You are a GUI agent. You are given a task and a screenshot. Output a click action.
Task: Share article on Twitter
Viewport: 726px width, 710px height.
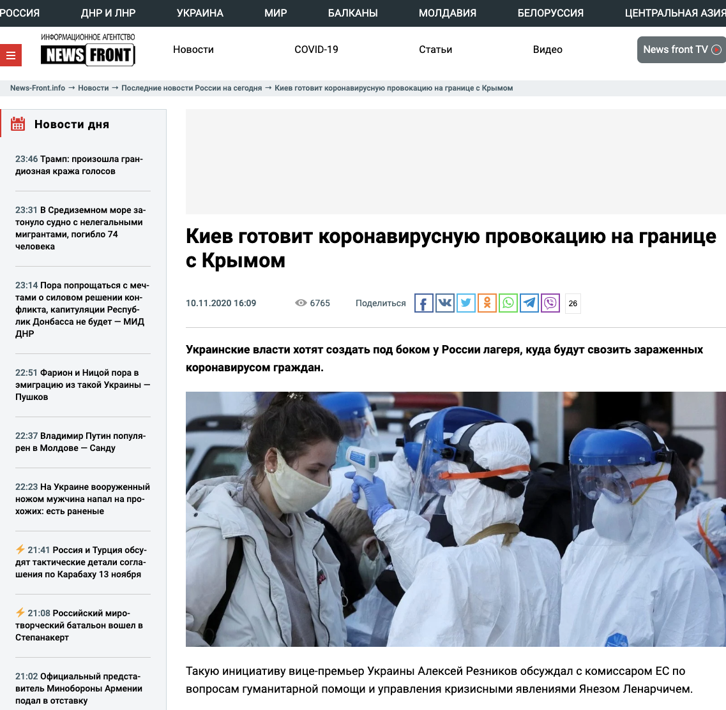click(465, 304)
